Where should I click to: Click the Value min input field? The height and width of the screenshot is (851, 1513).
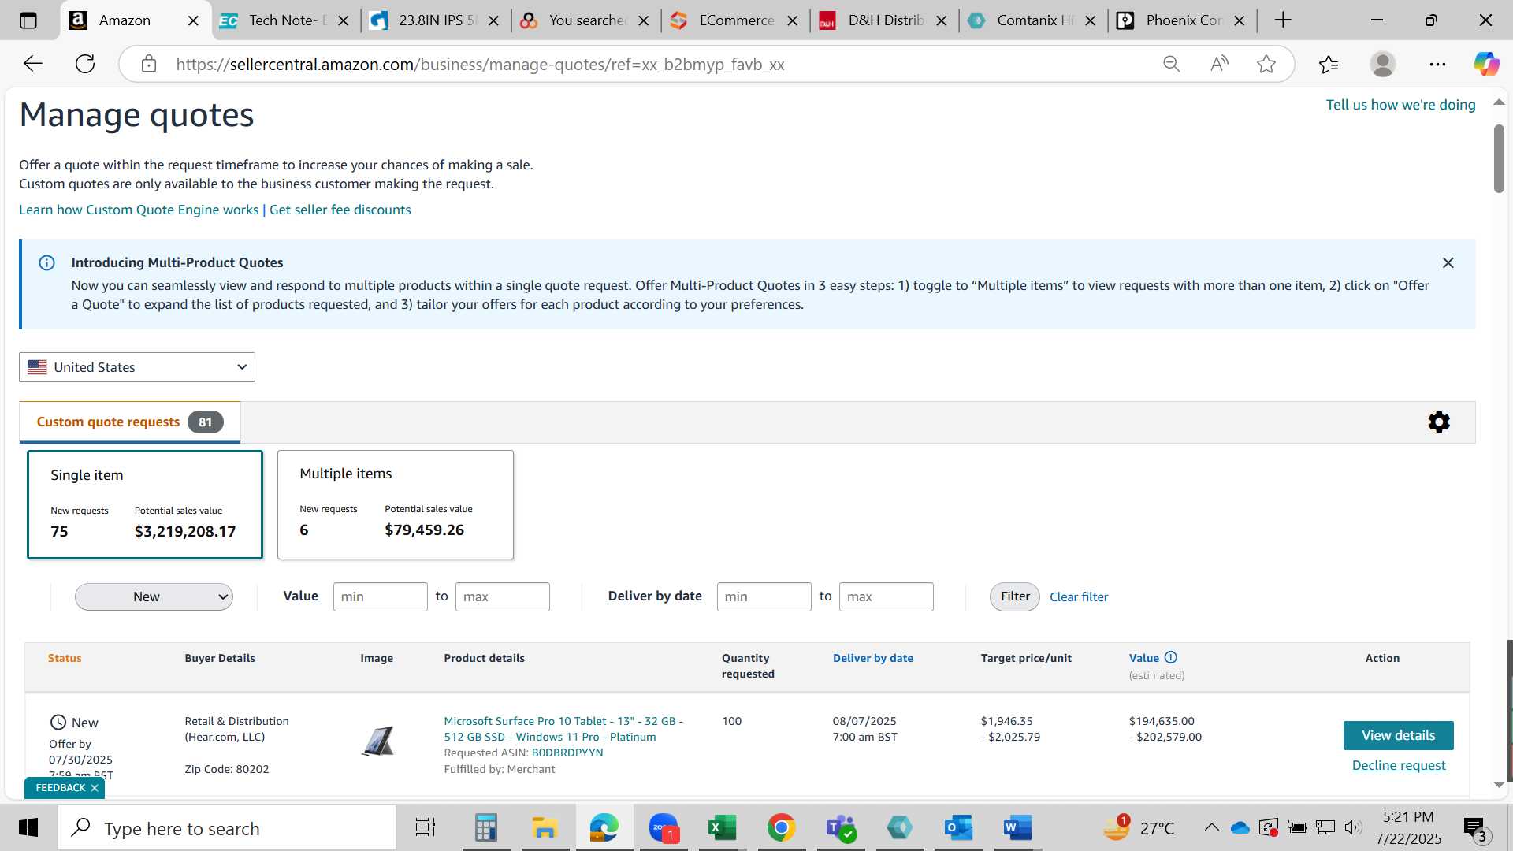(380, 597)
